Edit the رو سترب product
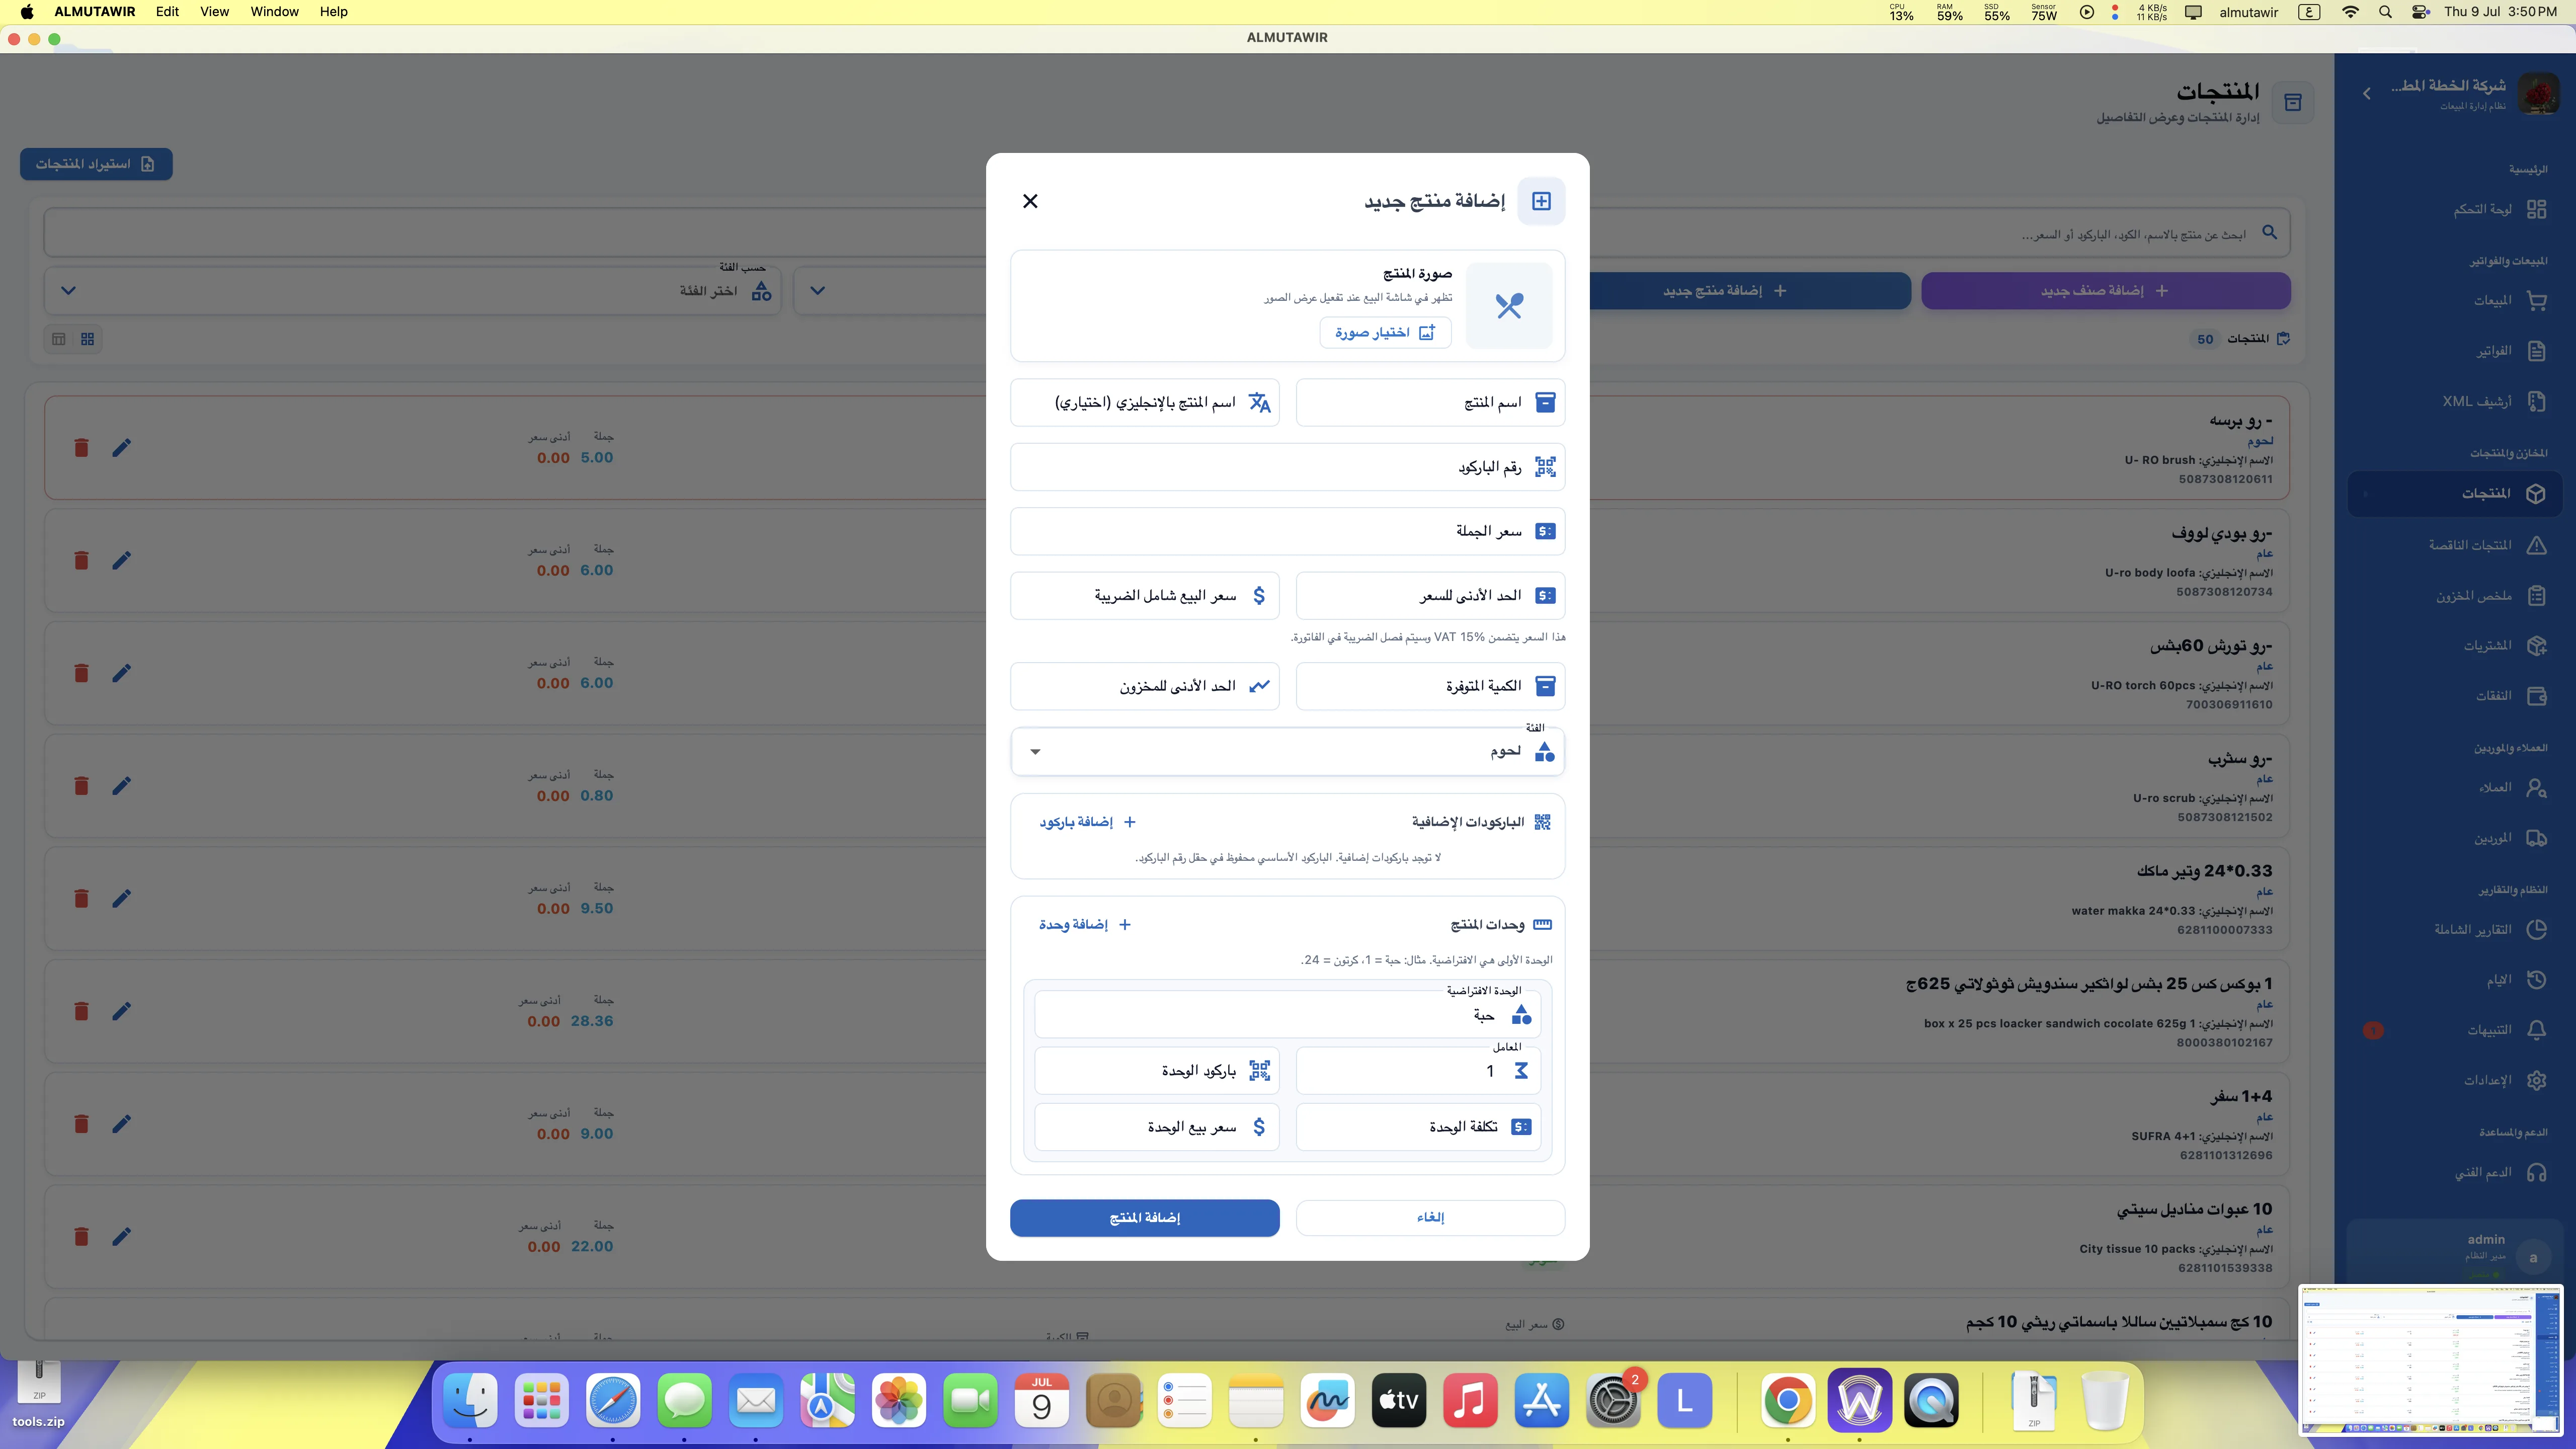 [x=122, y=786]
